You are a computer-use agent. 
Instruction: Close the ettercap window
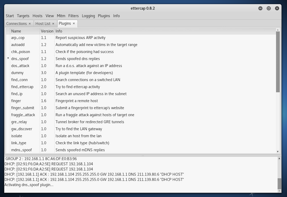click(x=277, y=8)
